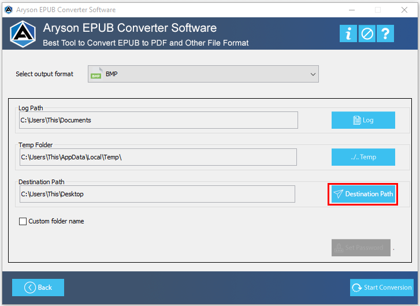The height and width of the screenshot is (306, 420).
Task: Open help via question mark icon
Action: [x=385, y=33]
